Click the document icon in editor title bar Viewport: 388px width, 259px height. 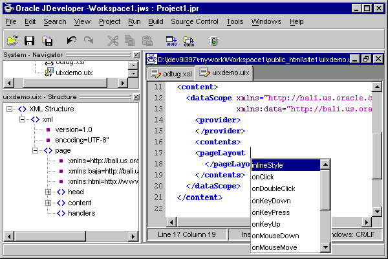[152, 59]
